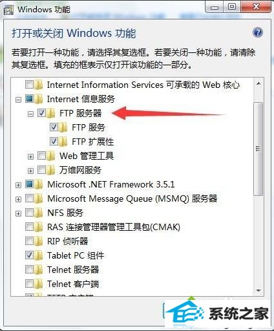Click the Web 管理工具 folder icon

pyautogui.click(x=51, y=156)
